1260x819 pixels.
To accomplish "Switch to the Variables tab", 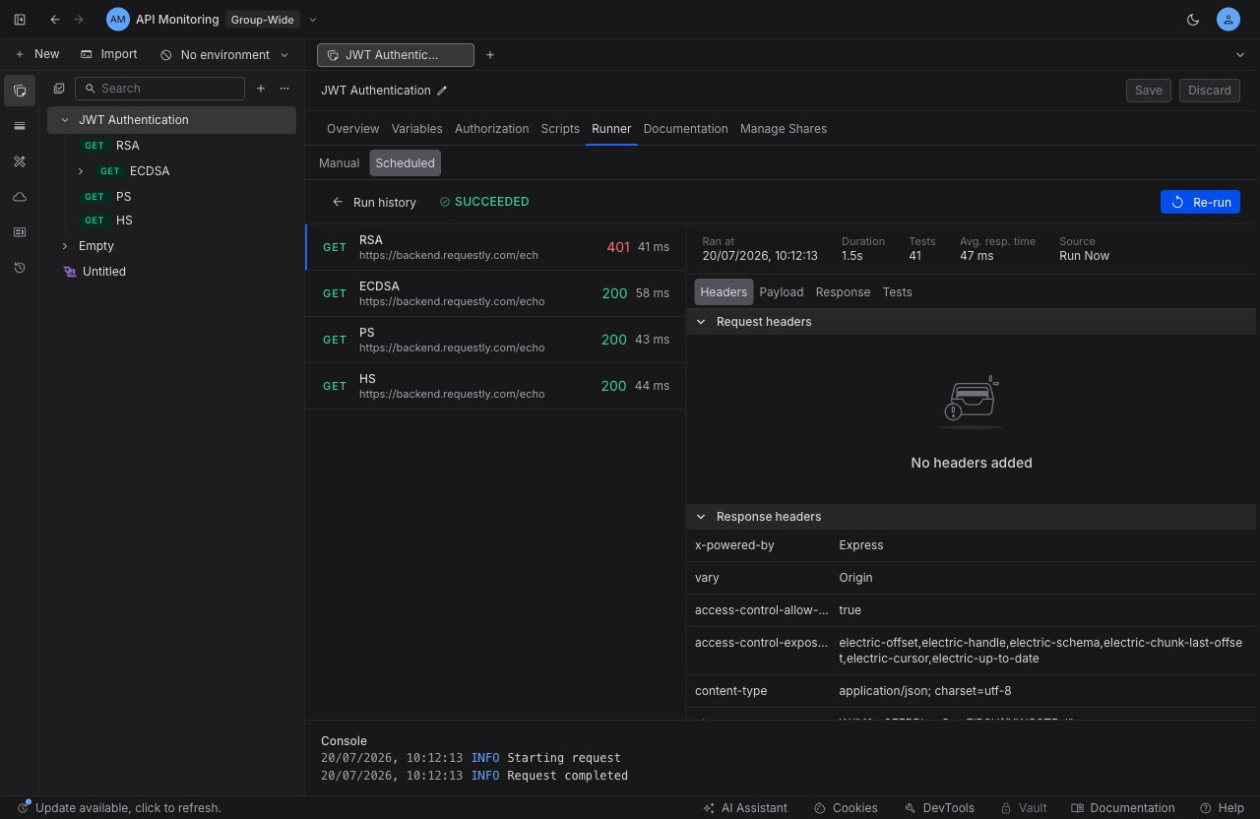I will [416, 129].
